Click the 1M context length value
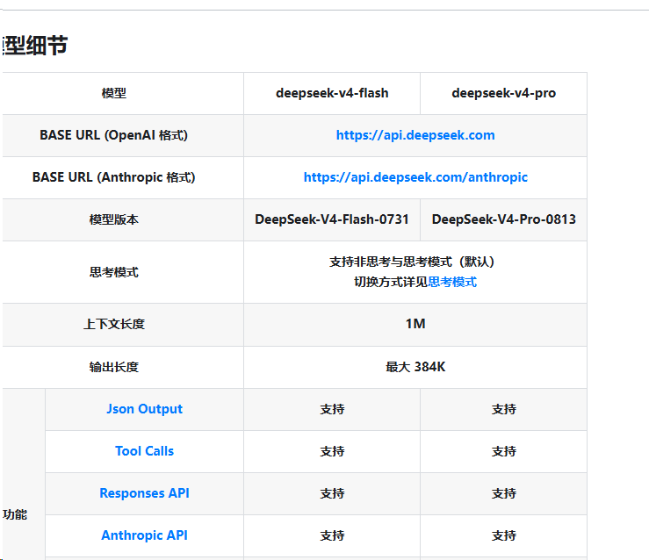 [415, 324]
